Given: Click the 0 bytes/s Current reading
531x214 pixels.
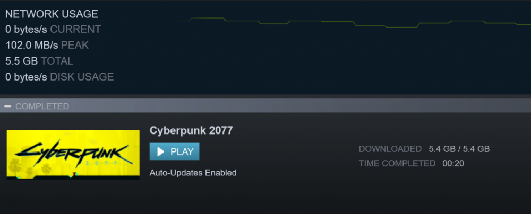Looking at the screenshot, I should pos(53,30).
